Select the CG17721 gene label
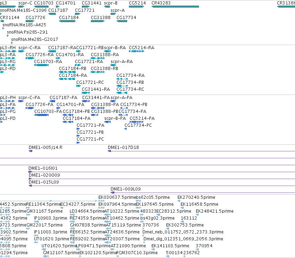This screenshot has width=295, height=258. point(85,10)
